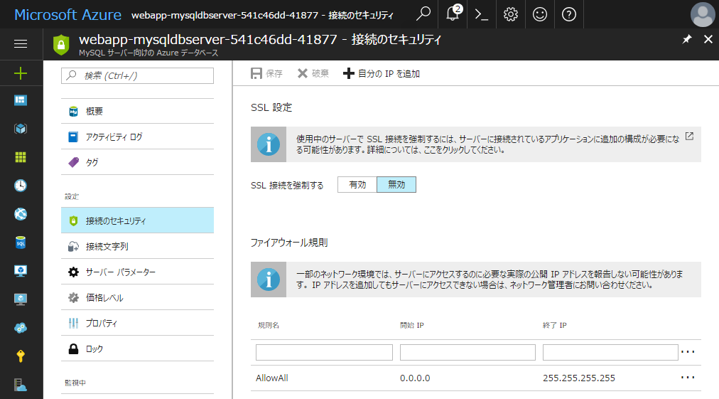Screen dimensions: 719x399
Task: Click the 規則名 input field
Action: [324, 352]
